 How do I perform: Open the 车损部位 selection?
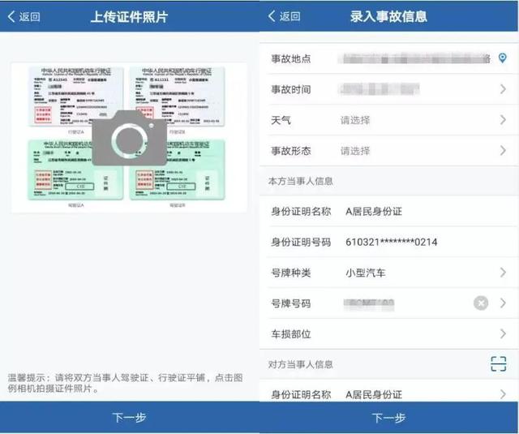(x=389, y=333)
